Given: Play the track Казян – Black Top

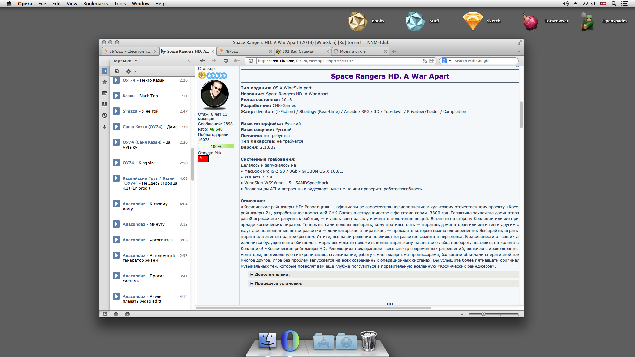Looking at the screenshot, I should click(x=116, y=96).
